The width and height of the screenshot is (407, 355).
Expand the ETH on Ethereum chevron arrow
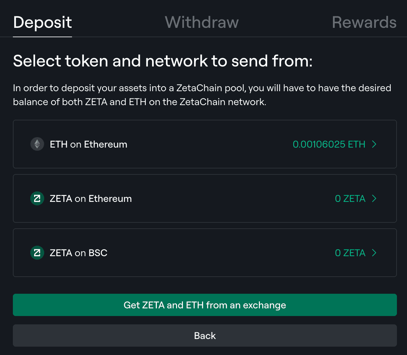coord(374,144)
